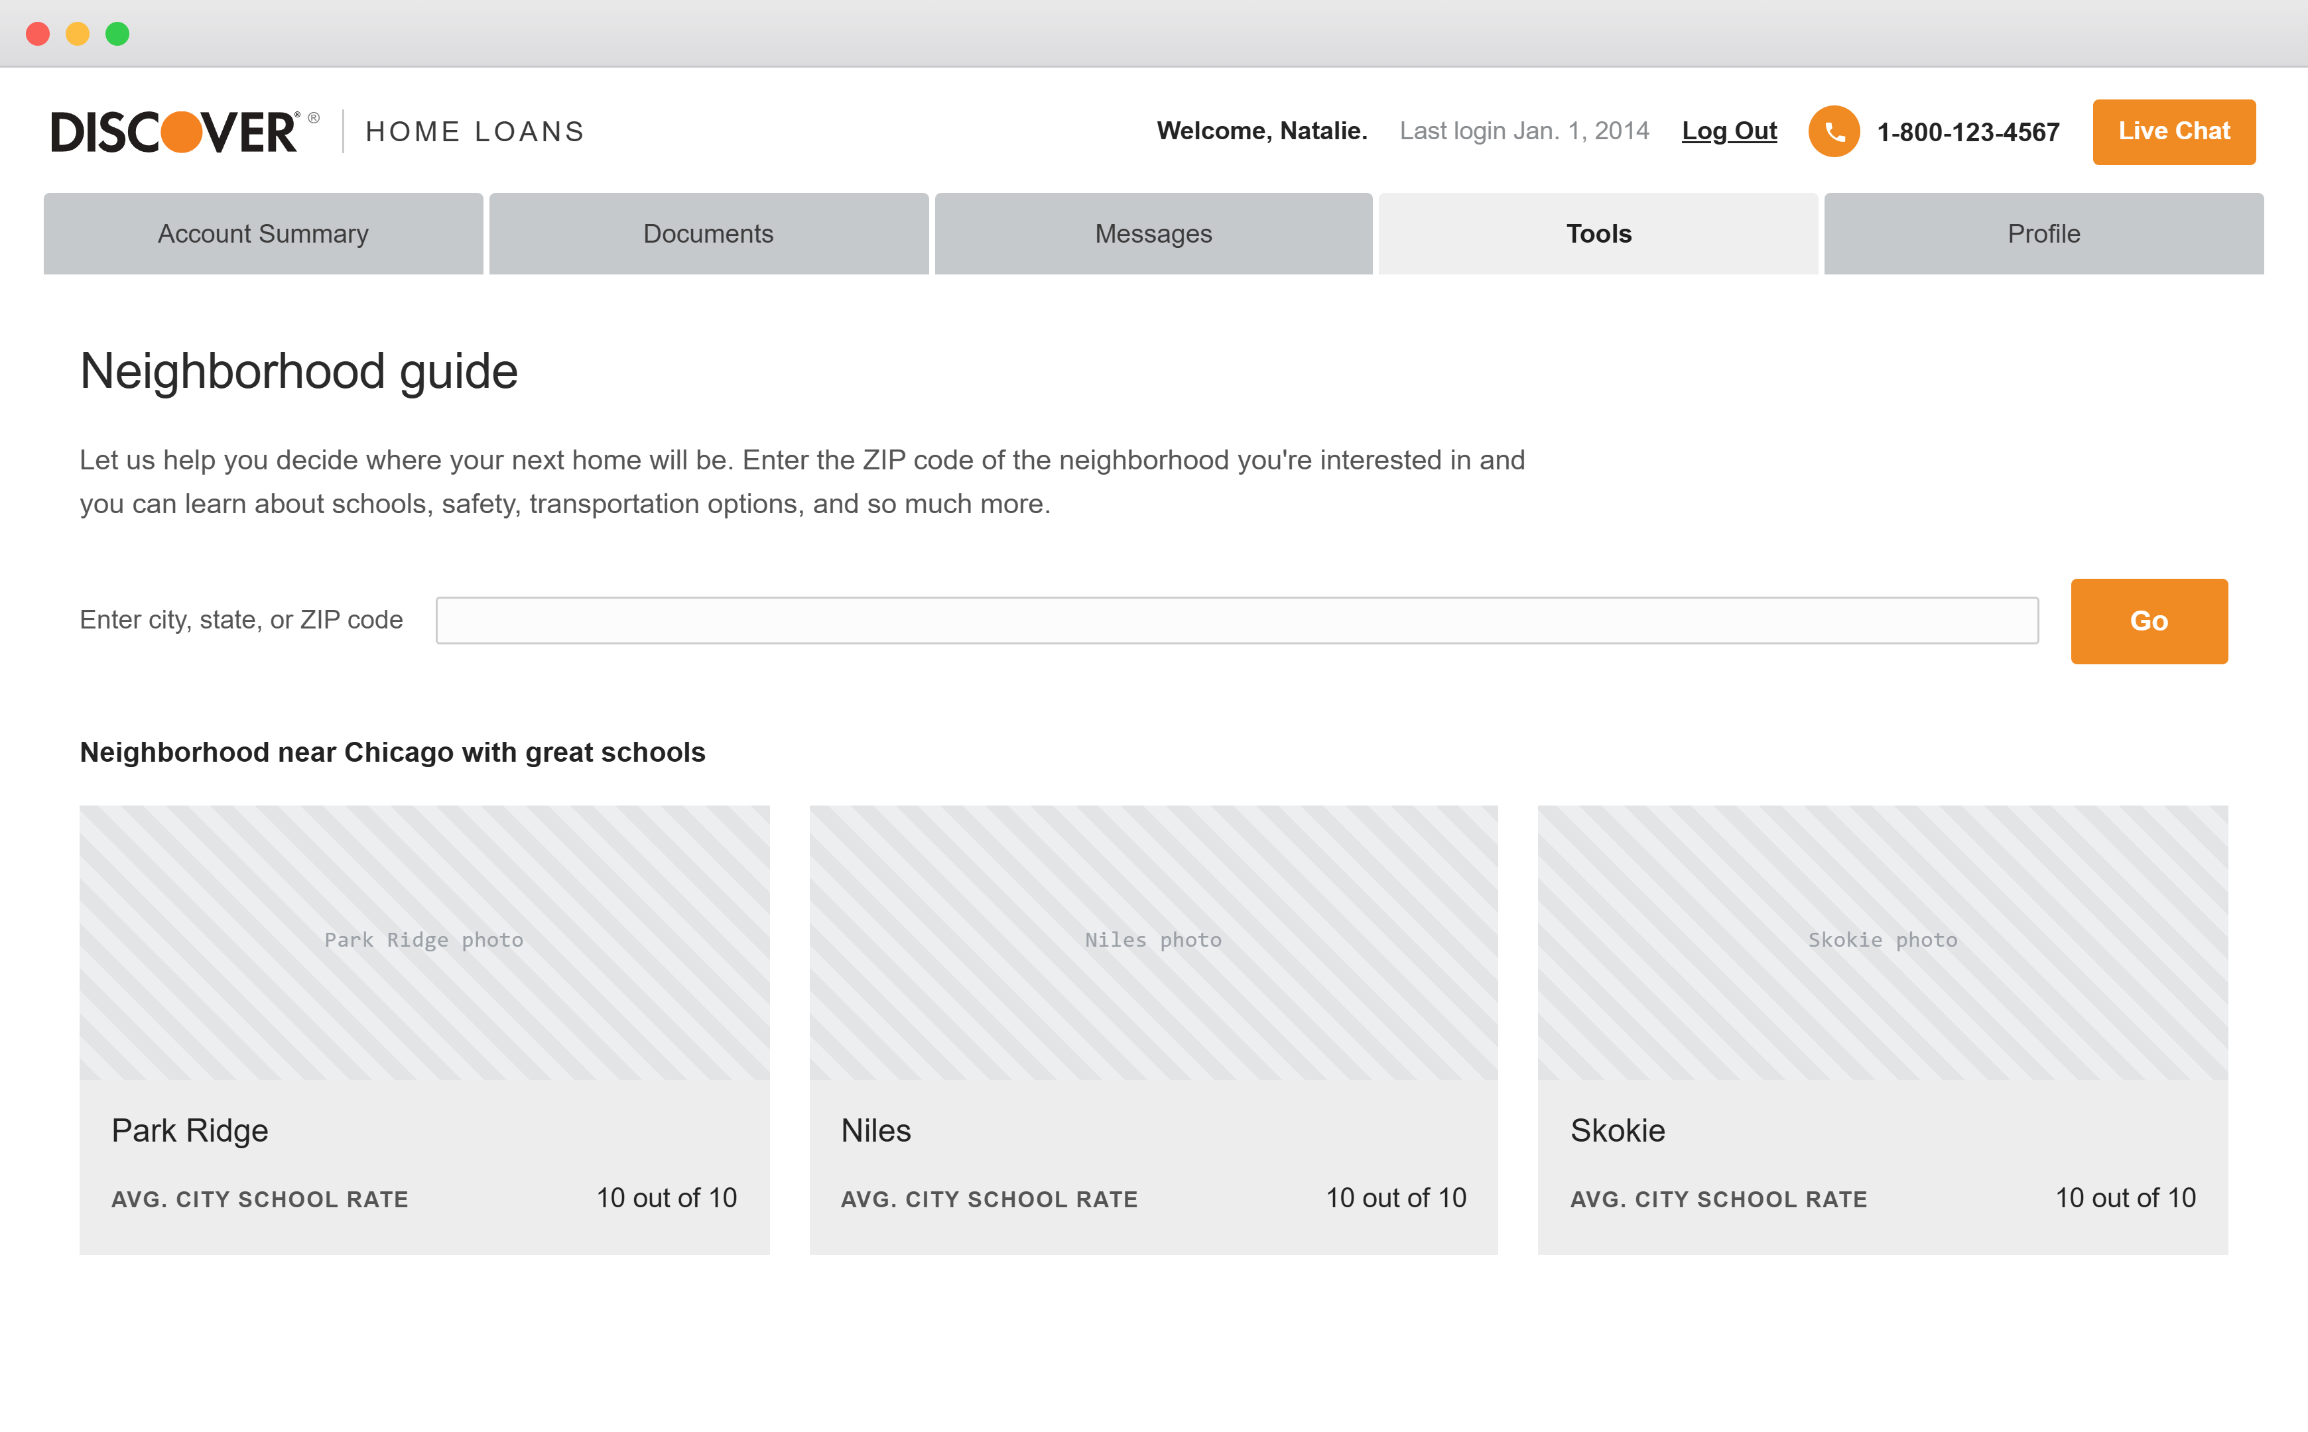Click the Neighborhood guide heading
Screen dimensions: 2308x1432
(x=298, y=371)
